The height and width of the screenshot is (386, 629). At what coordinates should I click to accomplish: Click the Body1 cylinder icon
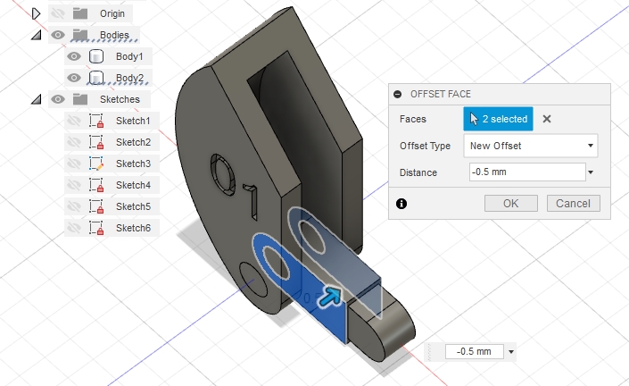[x=96, y=56]
